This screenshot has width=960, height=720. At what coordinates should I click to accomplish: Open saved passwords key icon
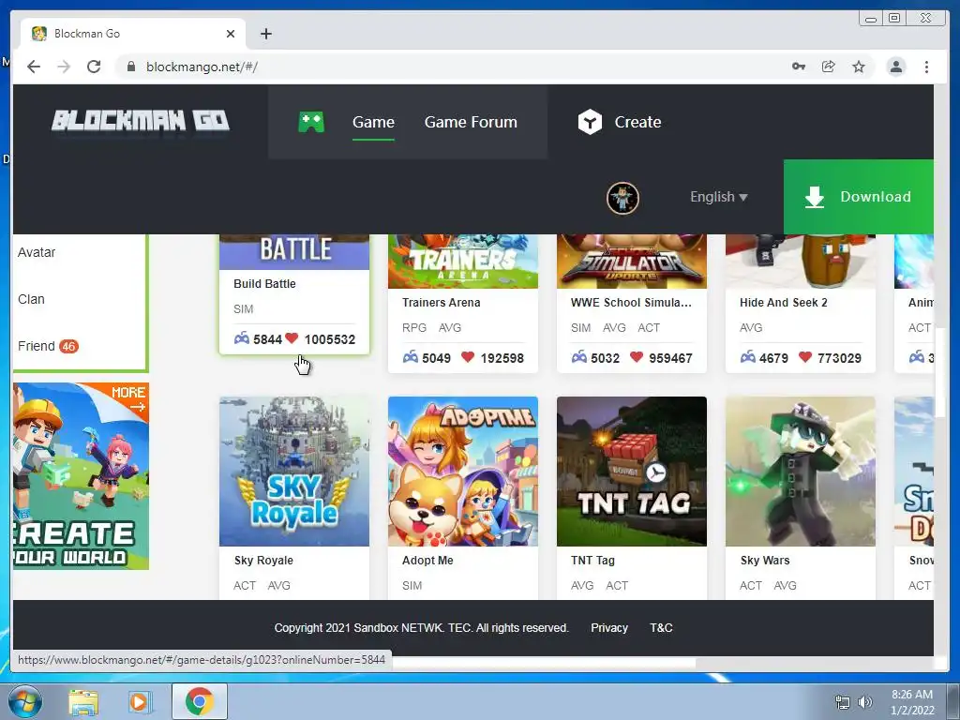[x=799, y=67]
